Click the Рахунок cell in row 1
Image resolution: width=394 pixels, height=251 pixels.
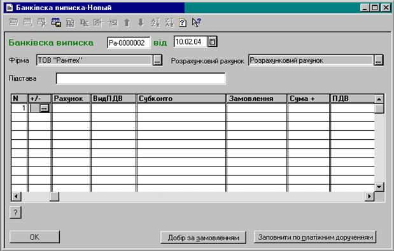[71, 108]
